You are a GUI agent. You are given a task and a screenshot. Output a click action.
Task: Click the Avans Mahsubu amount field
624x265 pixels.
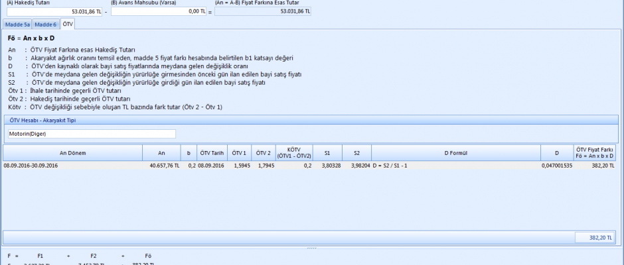[x=158, y=11]
